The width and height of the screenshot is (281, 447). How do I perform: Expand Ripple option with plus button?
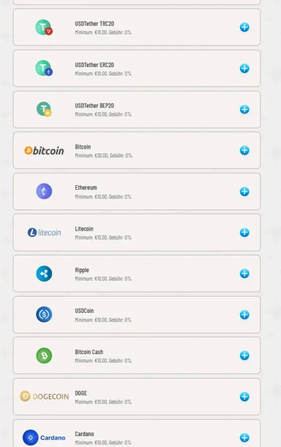coord(244,273)
